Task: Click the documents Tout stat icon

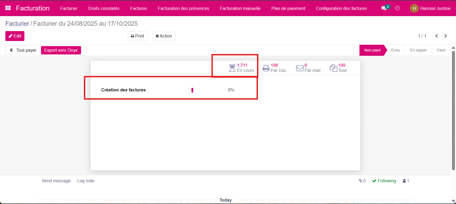Action: [x=333, y=68]
